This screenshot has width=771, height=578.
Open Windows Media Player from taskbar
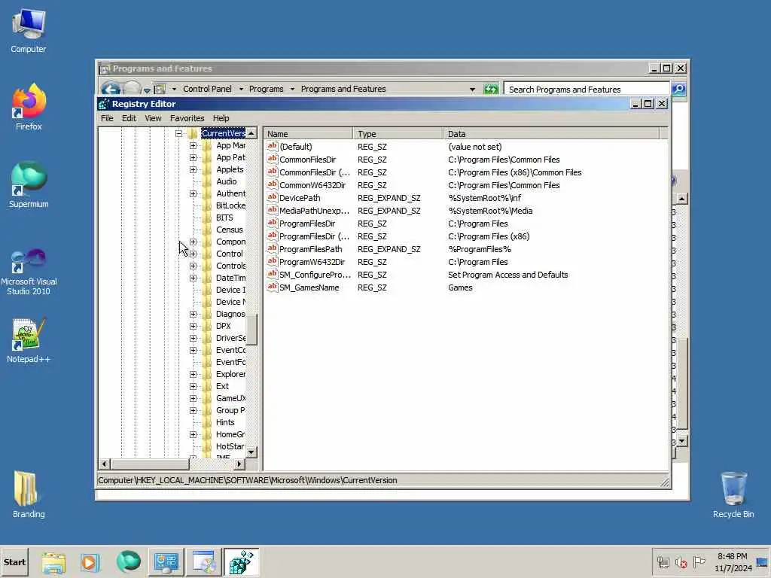click(90, 562)
